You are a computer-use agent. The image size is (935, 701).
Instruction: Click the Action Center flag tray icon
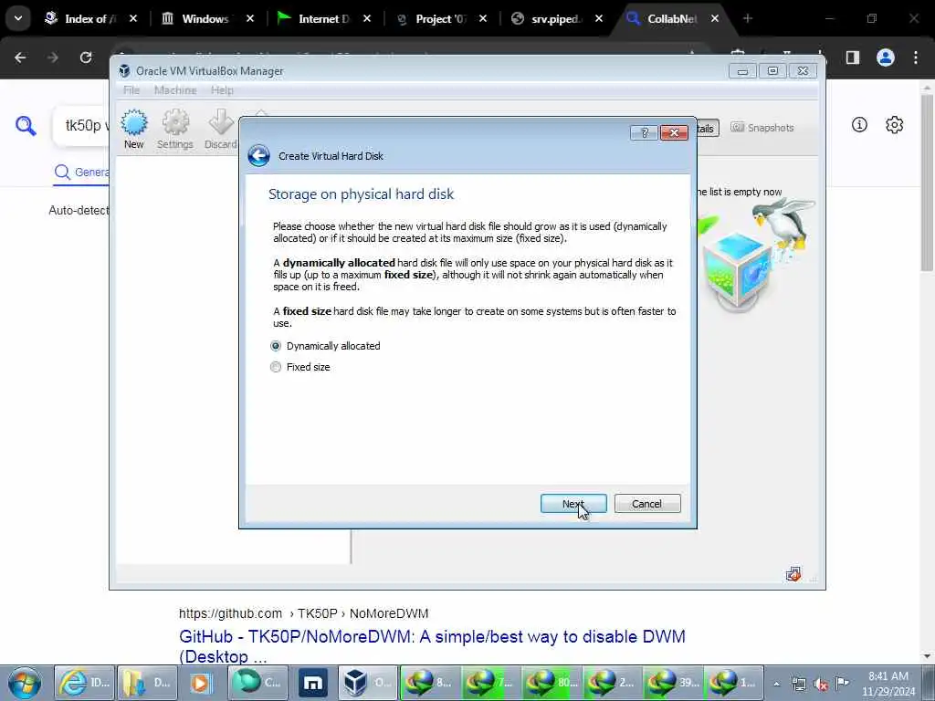(x=842, y=684)
